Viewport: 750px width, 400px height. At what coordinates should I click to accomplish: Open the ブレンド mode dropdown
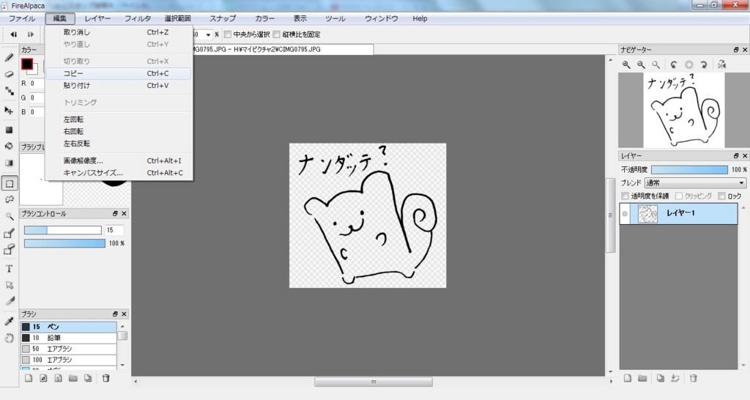696,182
